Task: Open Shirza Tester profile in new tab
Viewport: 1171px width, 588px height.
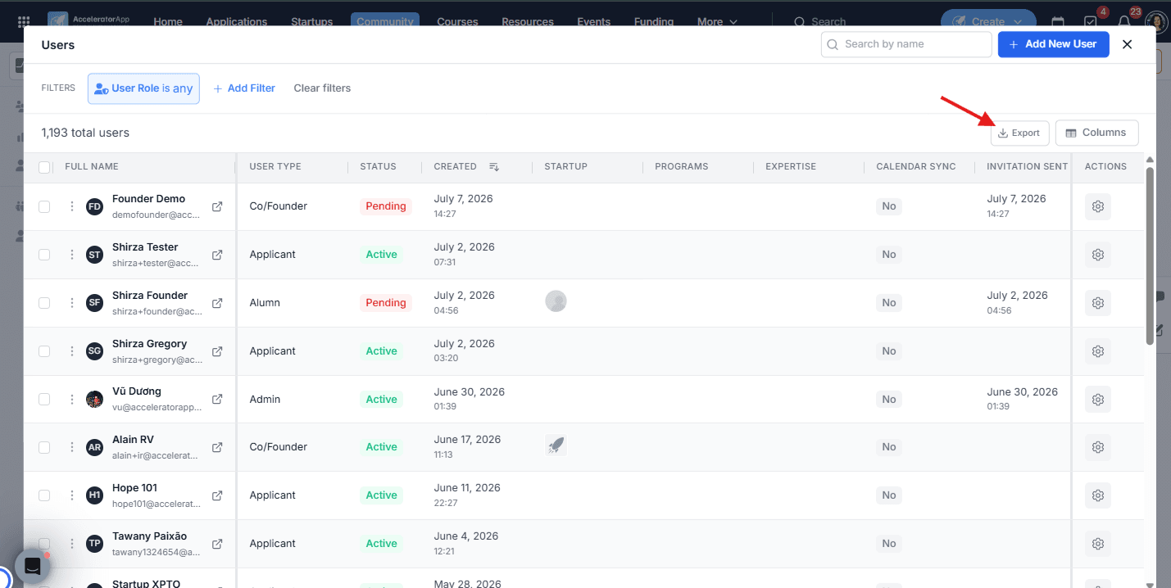Action: point(217,255)
